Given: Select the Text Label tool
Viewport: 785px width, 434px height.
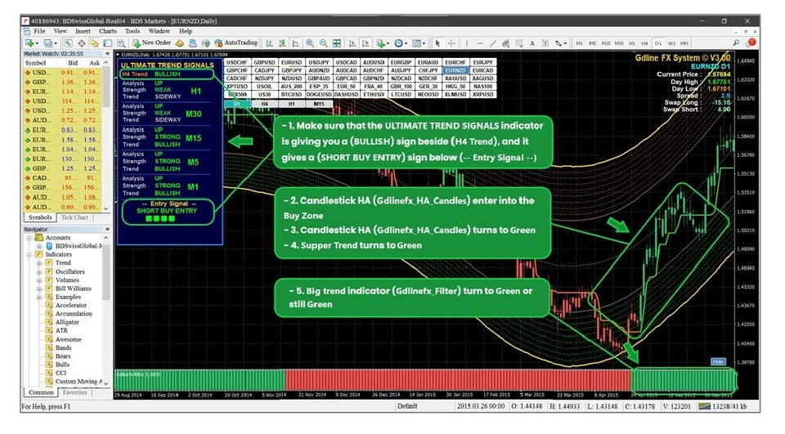Looking at the screenshot, I should [545, 43].
